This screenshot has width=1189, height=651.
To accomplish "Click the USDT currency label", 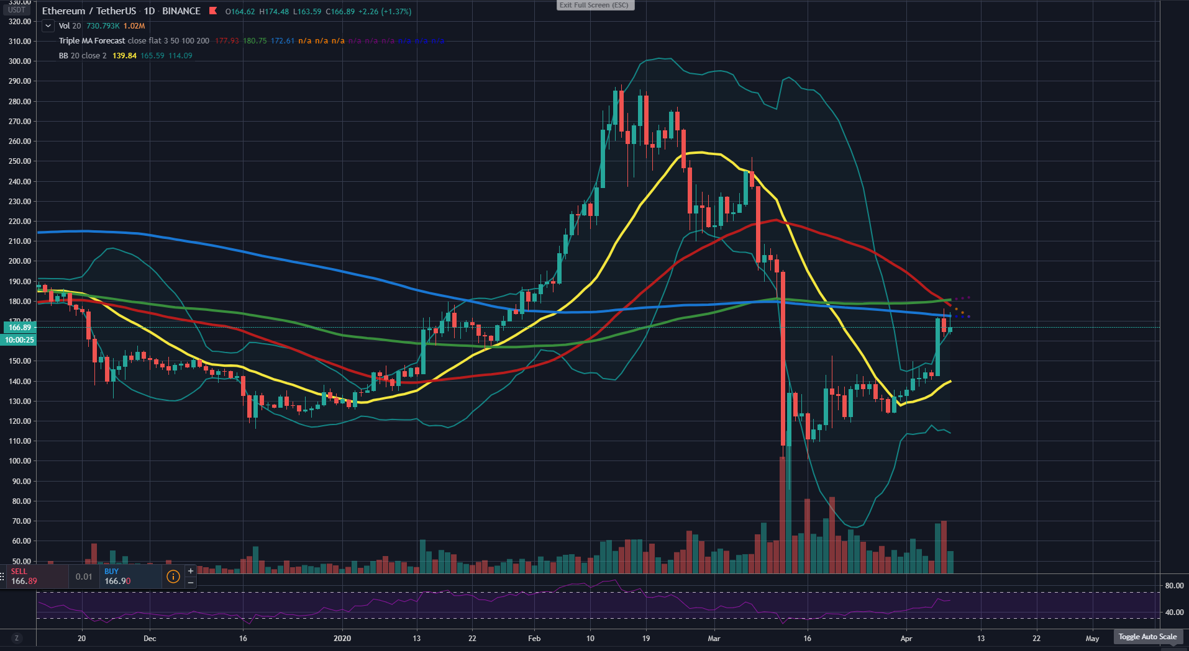I will pyautogui.click(x=17, y=10).
